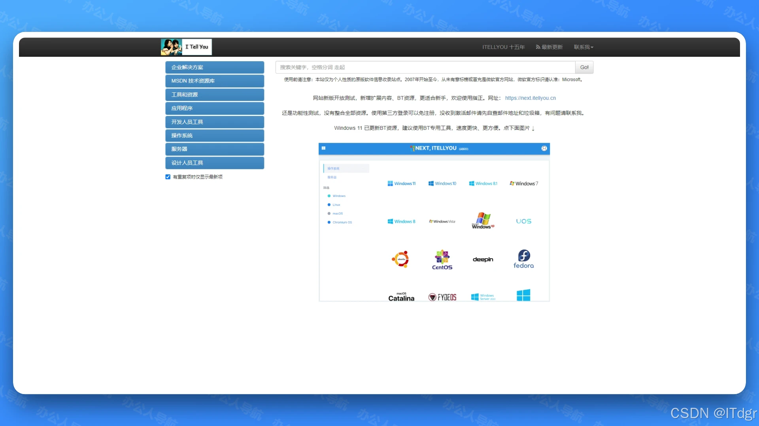Click the menu icon in NEXT header

point(323,148)
